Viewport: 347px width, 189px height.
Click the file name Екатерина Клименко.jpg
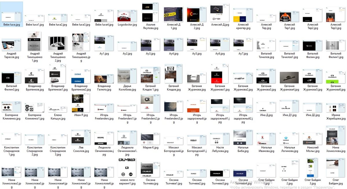click(x=12, y=117)
